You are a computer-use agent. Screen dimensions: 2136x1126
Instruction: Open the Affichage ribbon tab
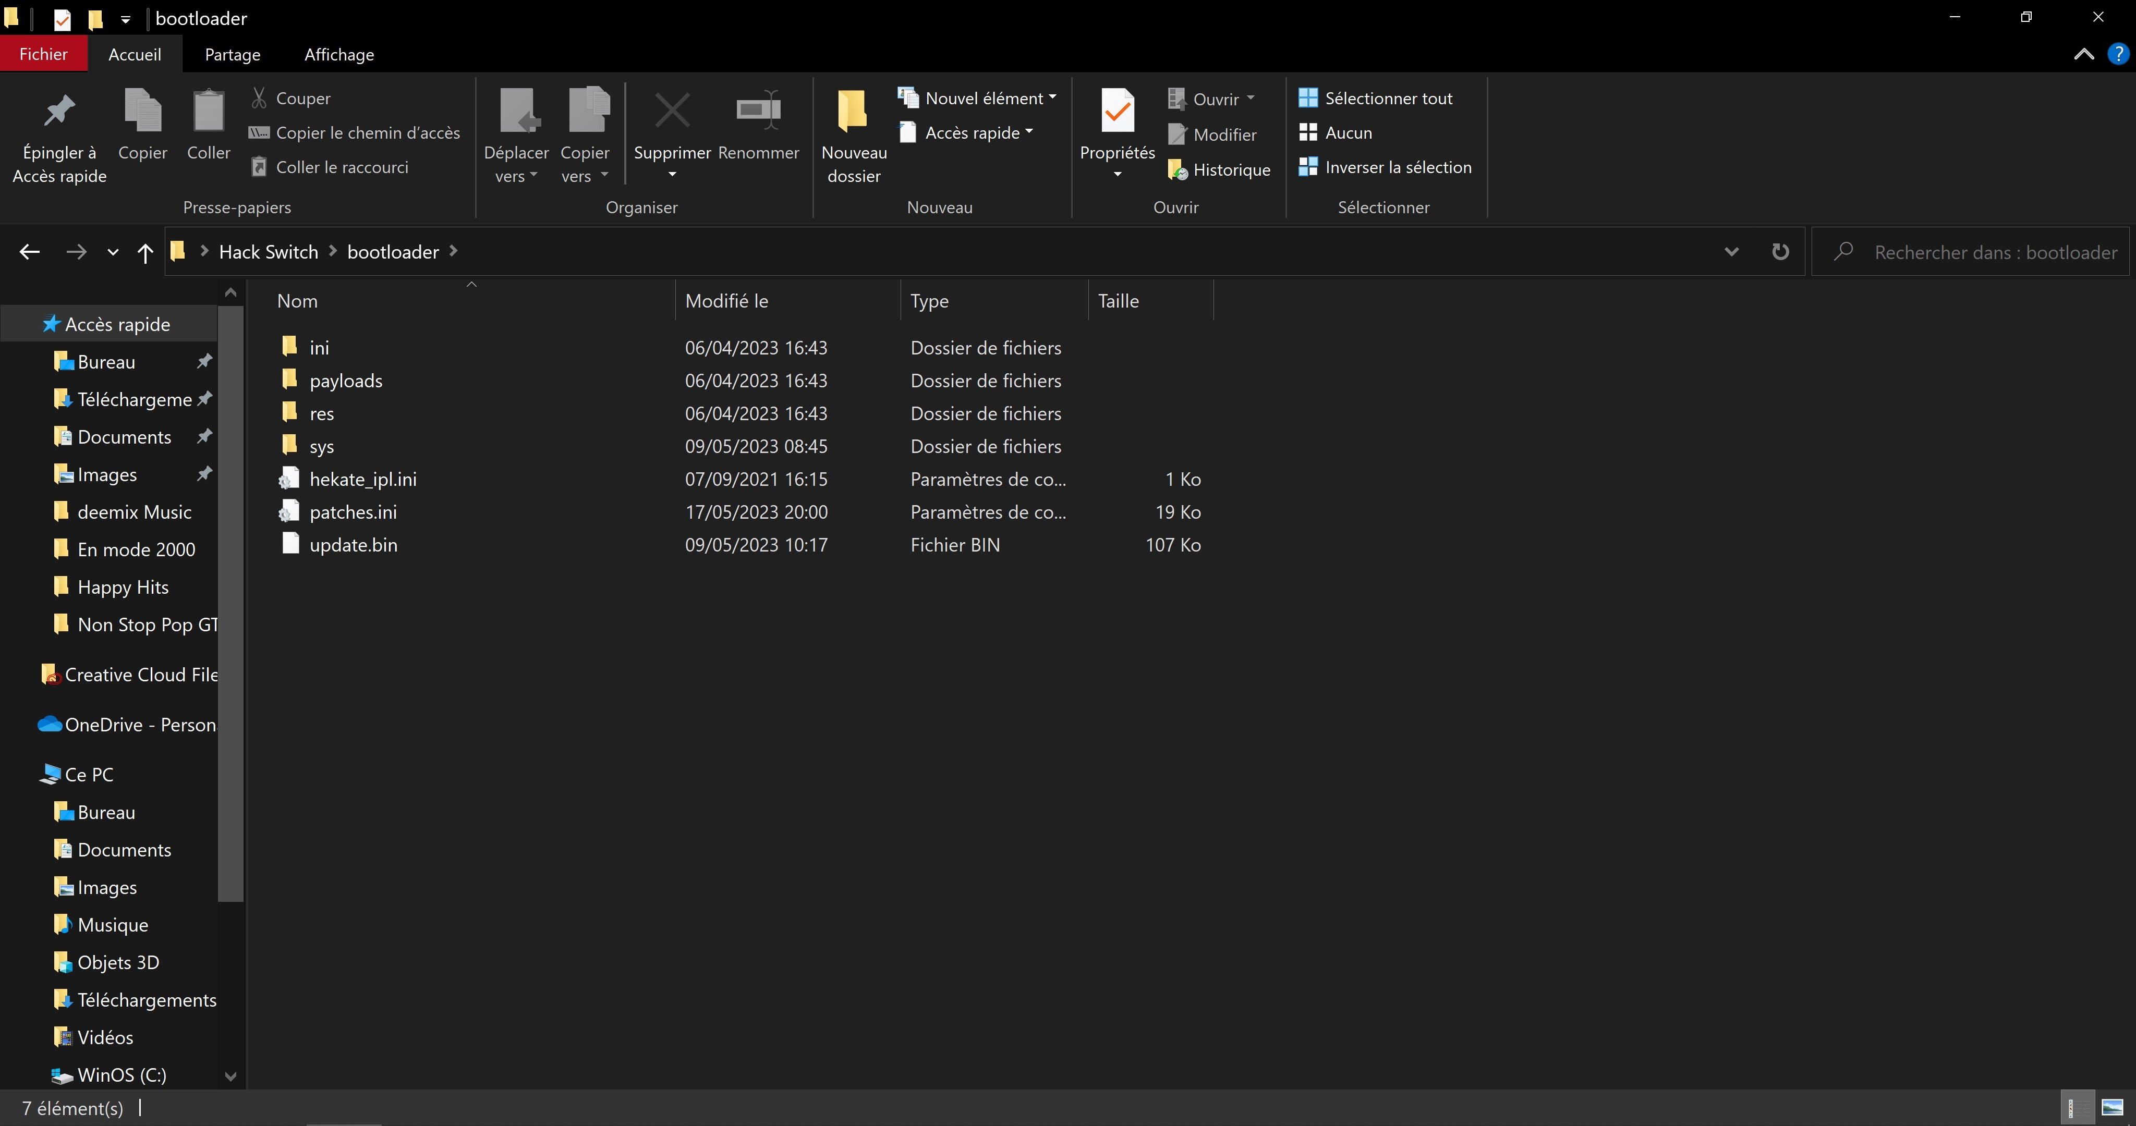[x=338, y=55]
